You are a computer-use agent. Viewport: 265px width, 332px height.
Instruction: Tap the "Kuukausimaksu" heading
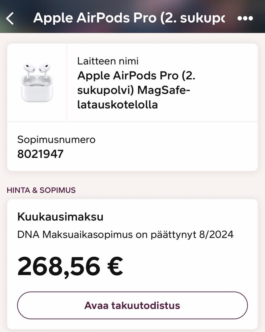tap(60, 217)
